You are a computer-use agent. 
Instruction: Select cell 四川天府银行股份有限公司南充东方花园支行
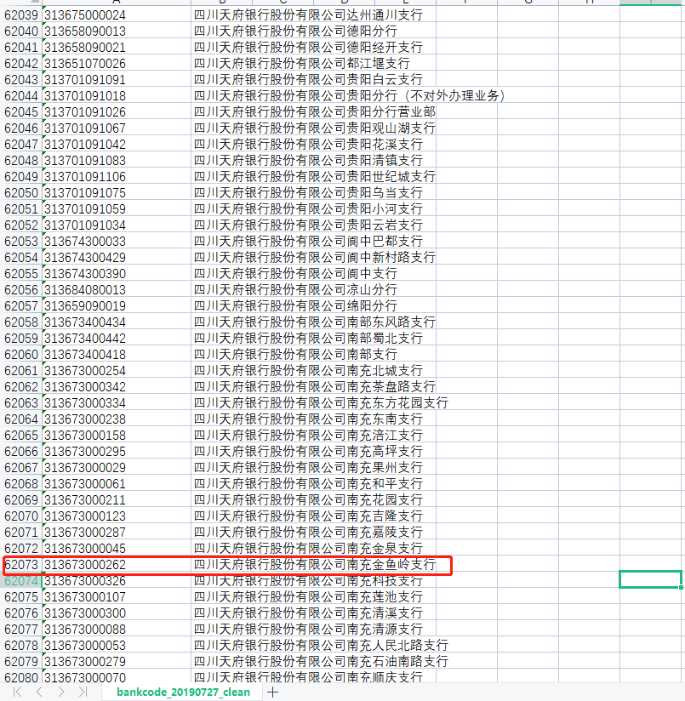(x=321, y=402)
